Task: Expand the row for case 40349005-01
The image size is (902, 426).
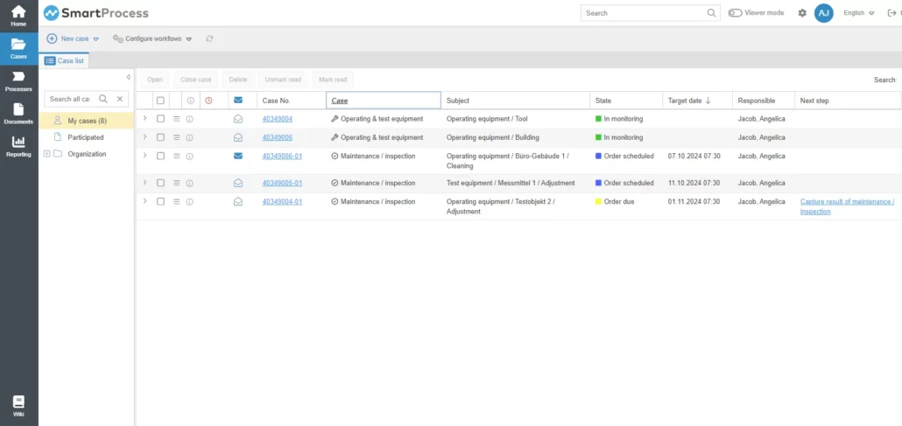Action: pyautogui.click(x=144, y=182)
